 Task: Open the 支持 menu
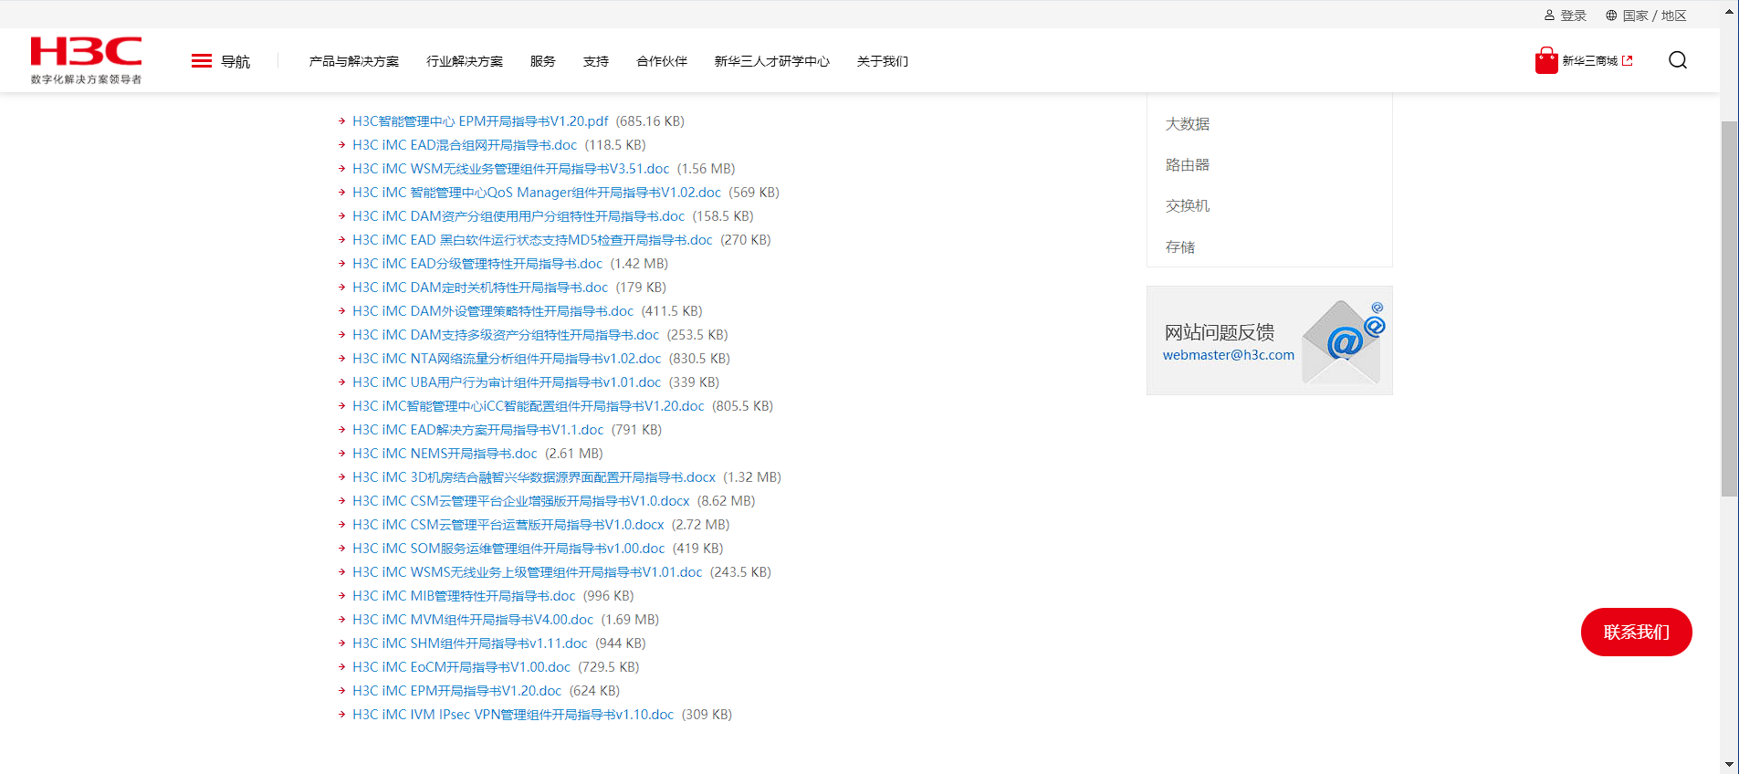coord(596,61)
